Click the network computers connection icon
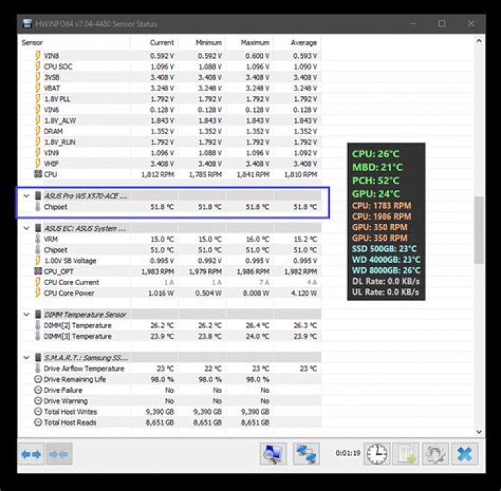 tap(306, 453)
